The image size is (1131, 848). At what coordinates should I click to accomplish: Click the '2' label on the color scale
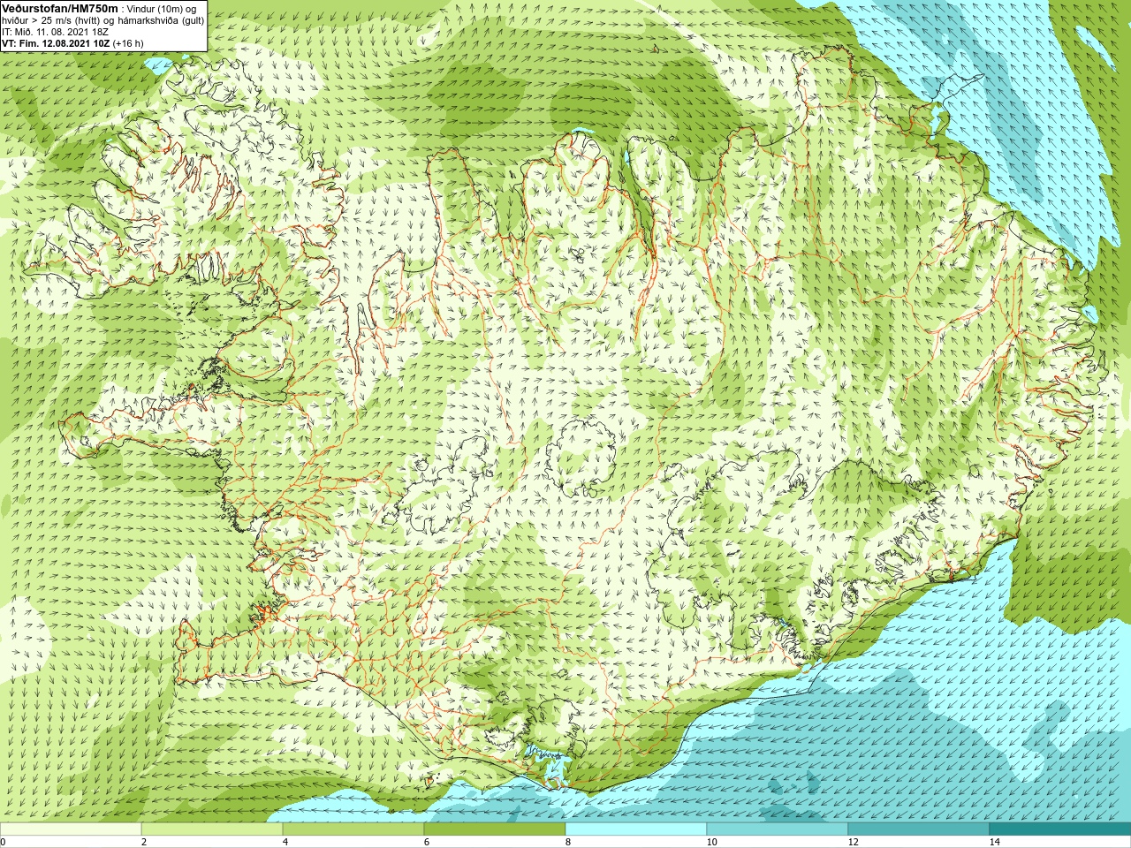(x=143, y=842)
